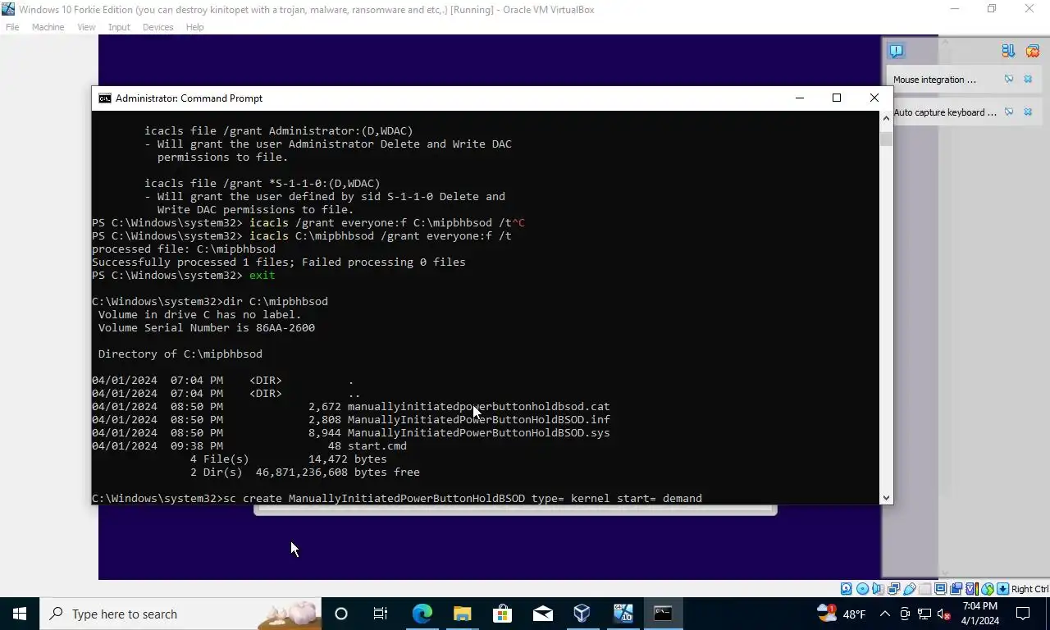The height and width of the screenshot is (630, 1050).
Task: Click the mouse integration status icon
Action: coord(988,589)
